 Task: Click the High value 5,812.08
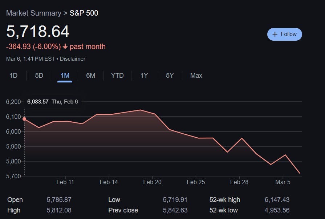(x=59, y=210)
